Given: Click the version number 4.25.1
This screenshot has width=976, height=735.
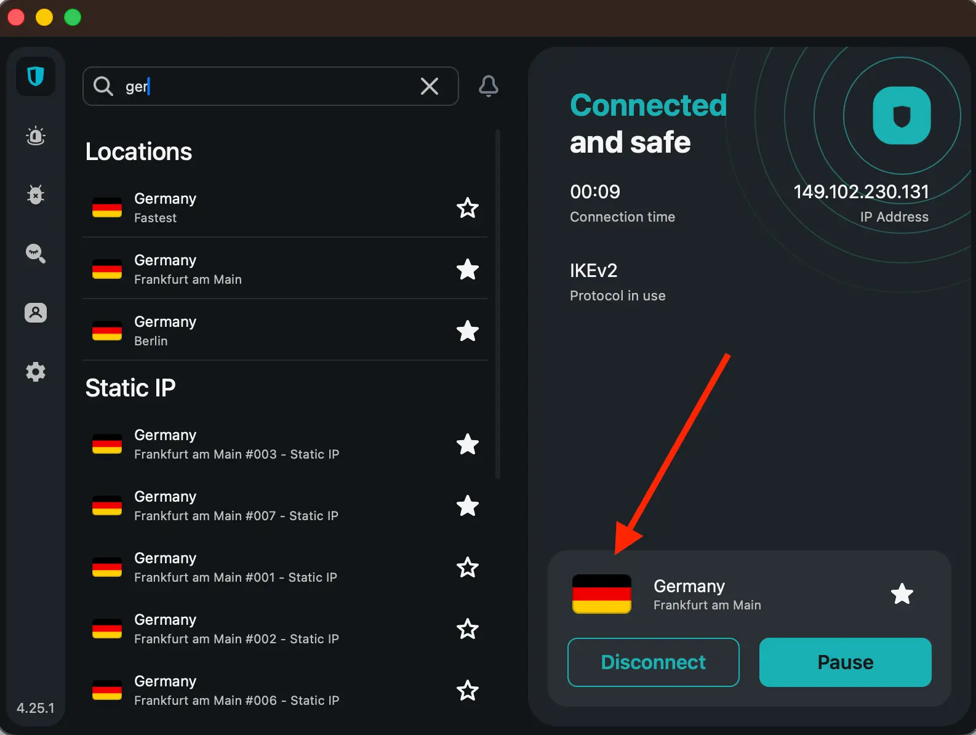Looking at the screenshot, I should click(36, 708).
